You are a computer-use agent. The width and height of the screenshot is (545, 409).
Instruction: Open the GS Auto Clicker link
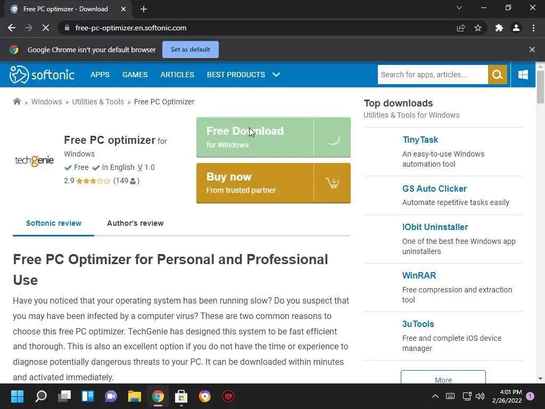(434, 189)
